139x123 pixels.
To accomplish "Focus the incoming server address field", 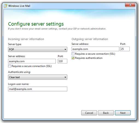I will click(x=32, y=61).
